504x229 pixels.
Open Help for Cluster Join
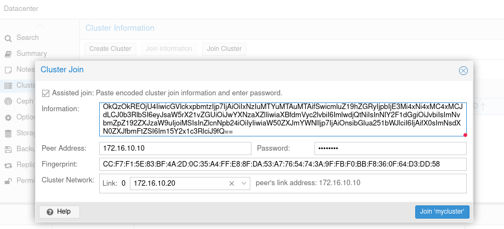point(59,211)
